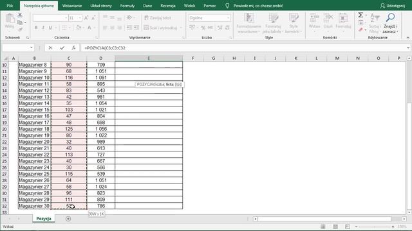Viewport: 412px width, 231px height.
Task: Click the formula bar text =POZYCJA(C3;C3:C32
Action: (x=105, y=48)
